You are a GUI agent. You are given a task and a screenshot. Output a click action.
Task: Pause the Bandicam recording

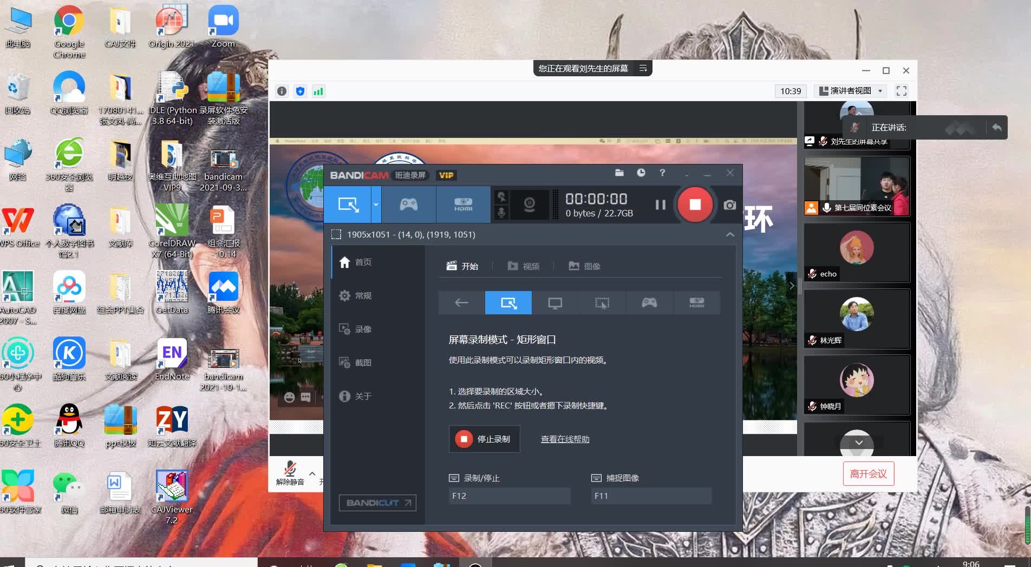tap(660, 205)
